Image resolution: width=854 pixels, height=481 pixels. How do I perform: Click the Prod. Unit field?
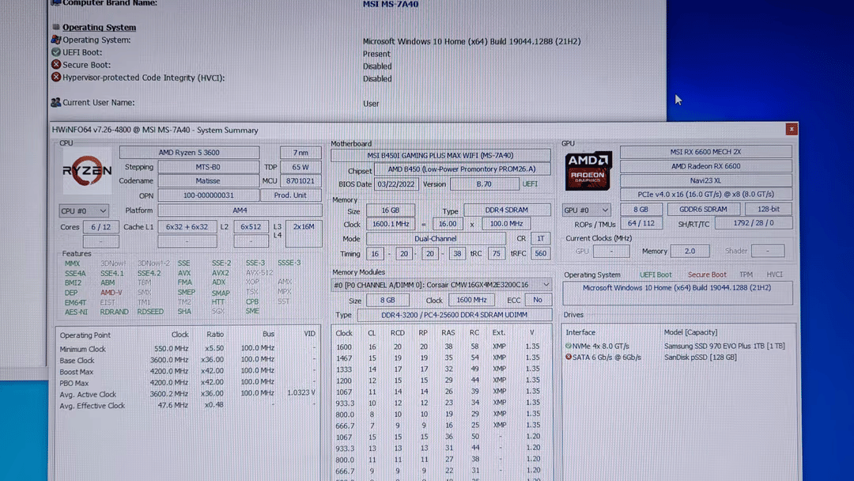[x=290, y=195]
